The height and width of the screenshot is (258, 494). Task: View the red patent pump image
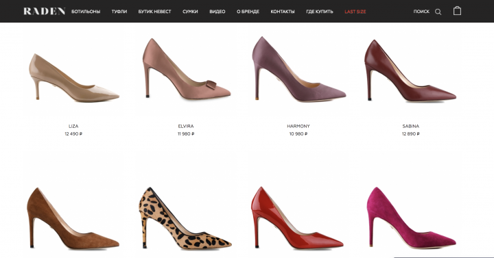pos(298,218)
